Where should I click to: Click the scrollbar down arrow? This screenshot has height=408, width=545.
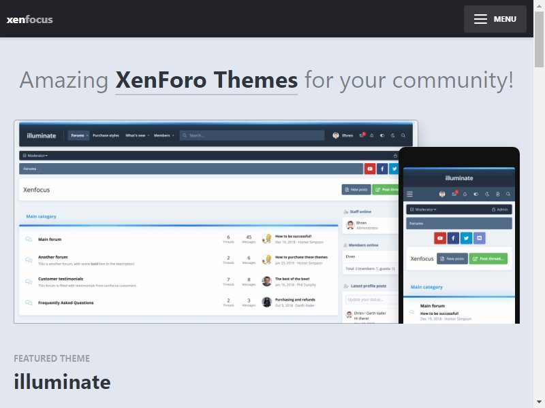tap(539, 403)
